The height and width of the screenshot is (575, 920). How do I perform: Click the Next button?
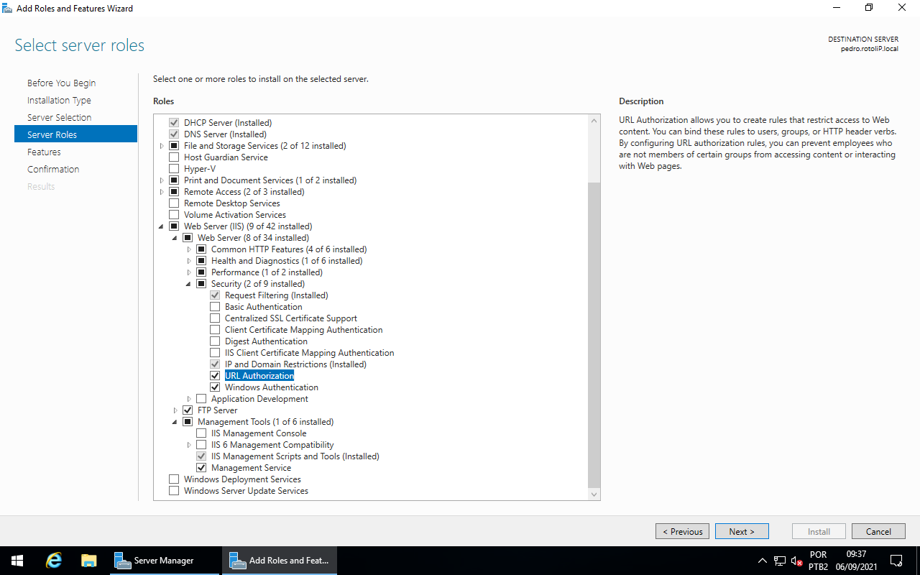click(742, 531)
